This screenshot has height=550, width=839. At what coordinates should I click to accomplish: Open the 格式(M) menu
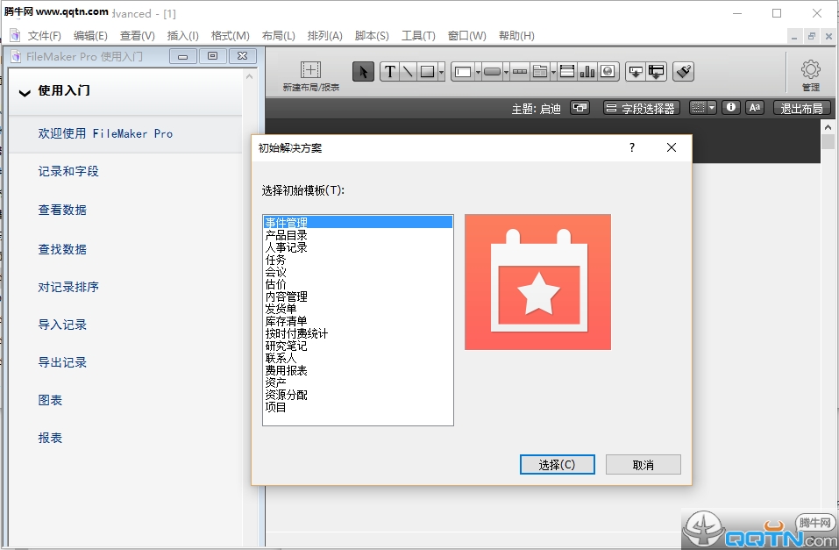click(230, 35)
